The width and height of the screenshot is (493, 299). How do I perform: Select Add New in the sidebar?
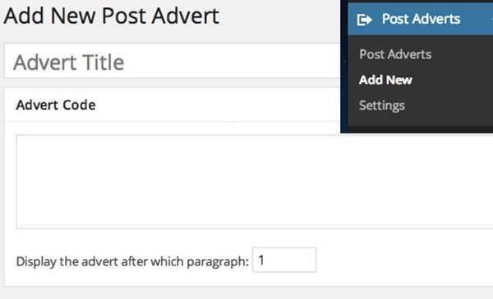[x=385, y=80]
